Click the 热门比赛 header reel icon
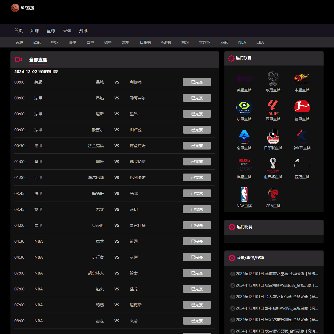Screen dimensions: 334x334 tap(232, 227)
